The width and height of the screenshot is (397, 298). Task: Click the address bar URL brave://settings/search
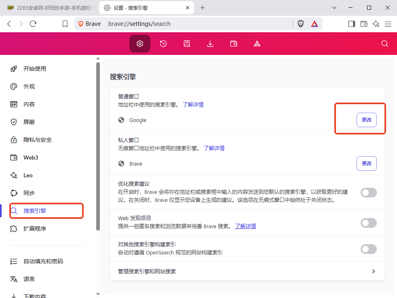pos(139,24)
